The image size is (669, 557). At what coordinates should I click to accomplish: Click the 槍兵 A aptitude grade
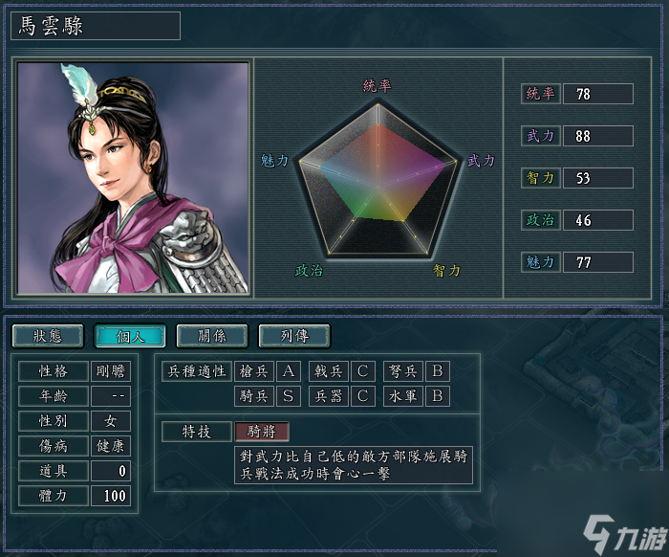tap(289, 370)
